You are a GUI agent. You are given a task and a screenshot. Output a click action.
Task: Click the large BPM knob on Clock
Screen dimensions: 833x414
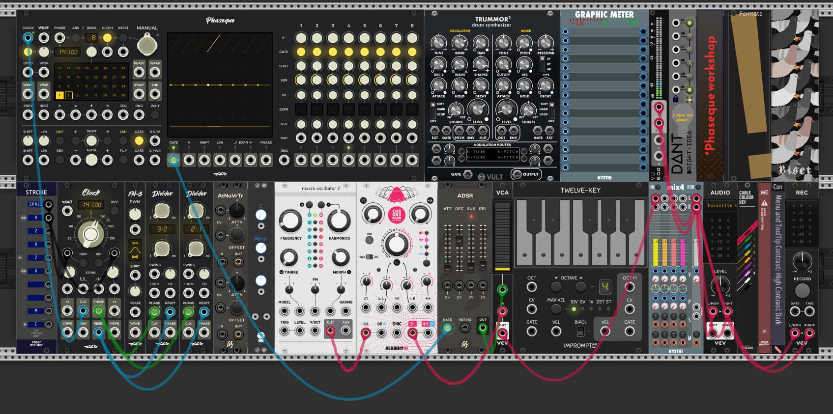90,234
